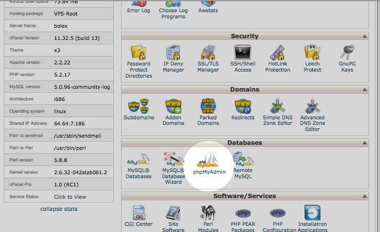Open Installatron Applications
This screenshot has width=380, height=232.
pos(312,219)
